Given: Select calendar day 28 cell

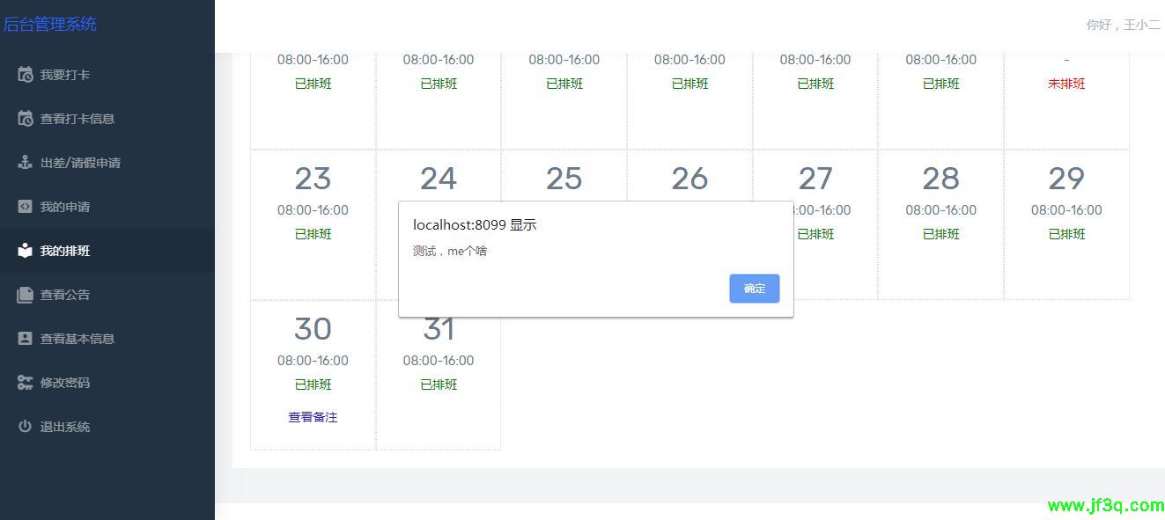Looking at the screenshot, I should pyautogui.click(x=940, y=224).
